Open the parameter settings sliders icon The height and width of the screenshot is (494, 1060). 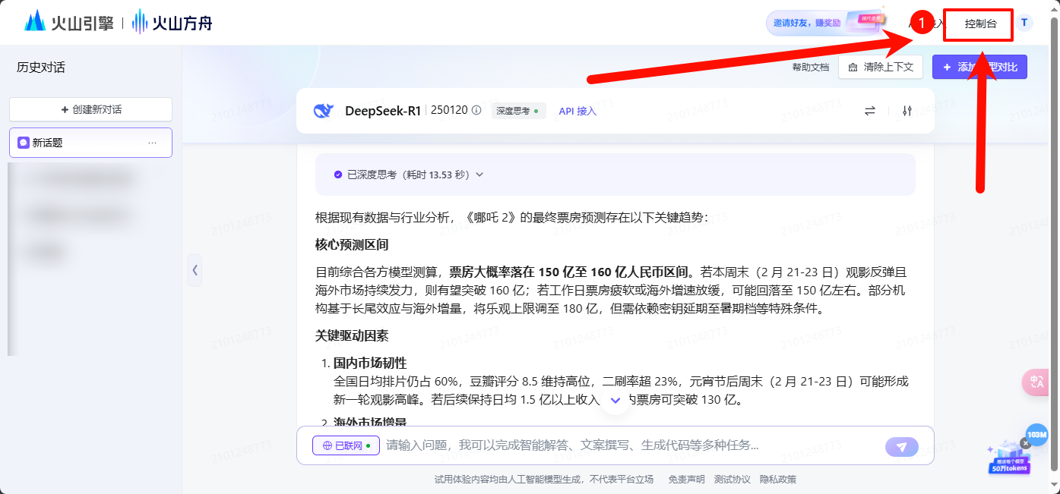[907, 111]
